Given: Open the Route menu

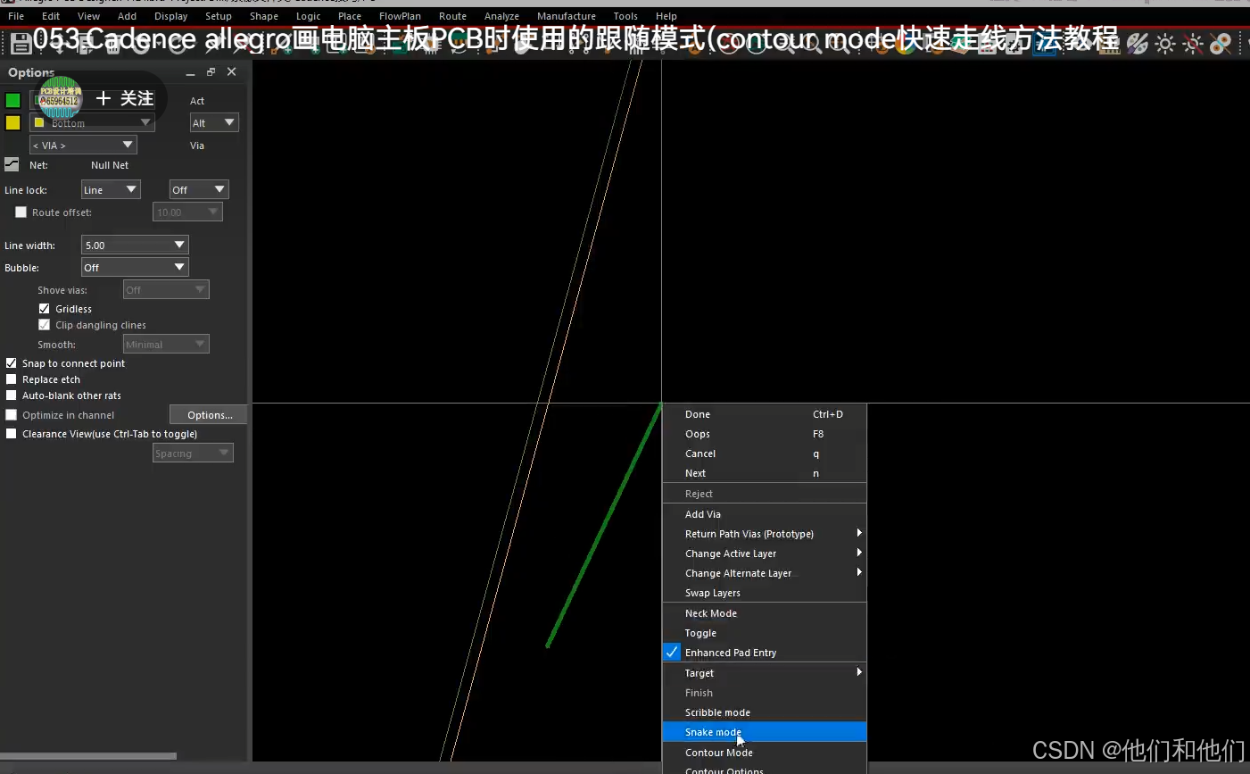Looking at the screenshot, I should pyautogui.click(x=452, y=16).
